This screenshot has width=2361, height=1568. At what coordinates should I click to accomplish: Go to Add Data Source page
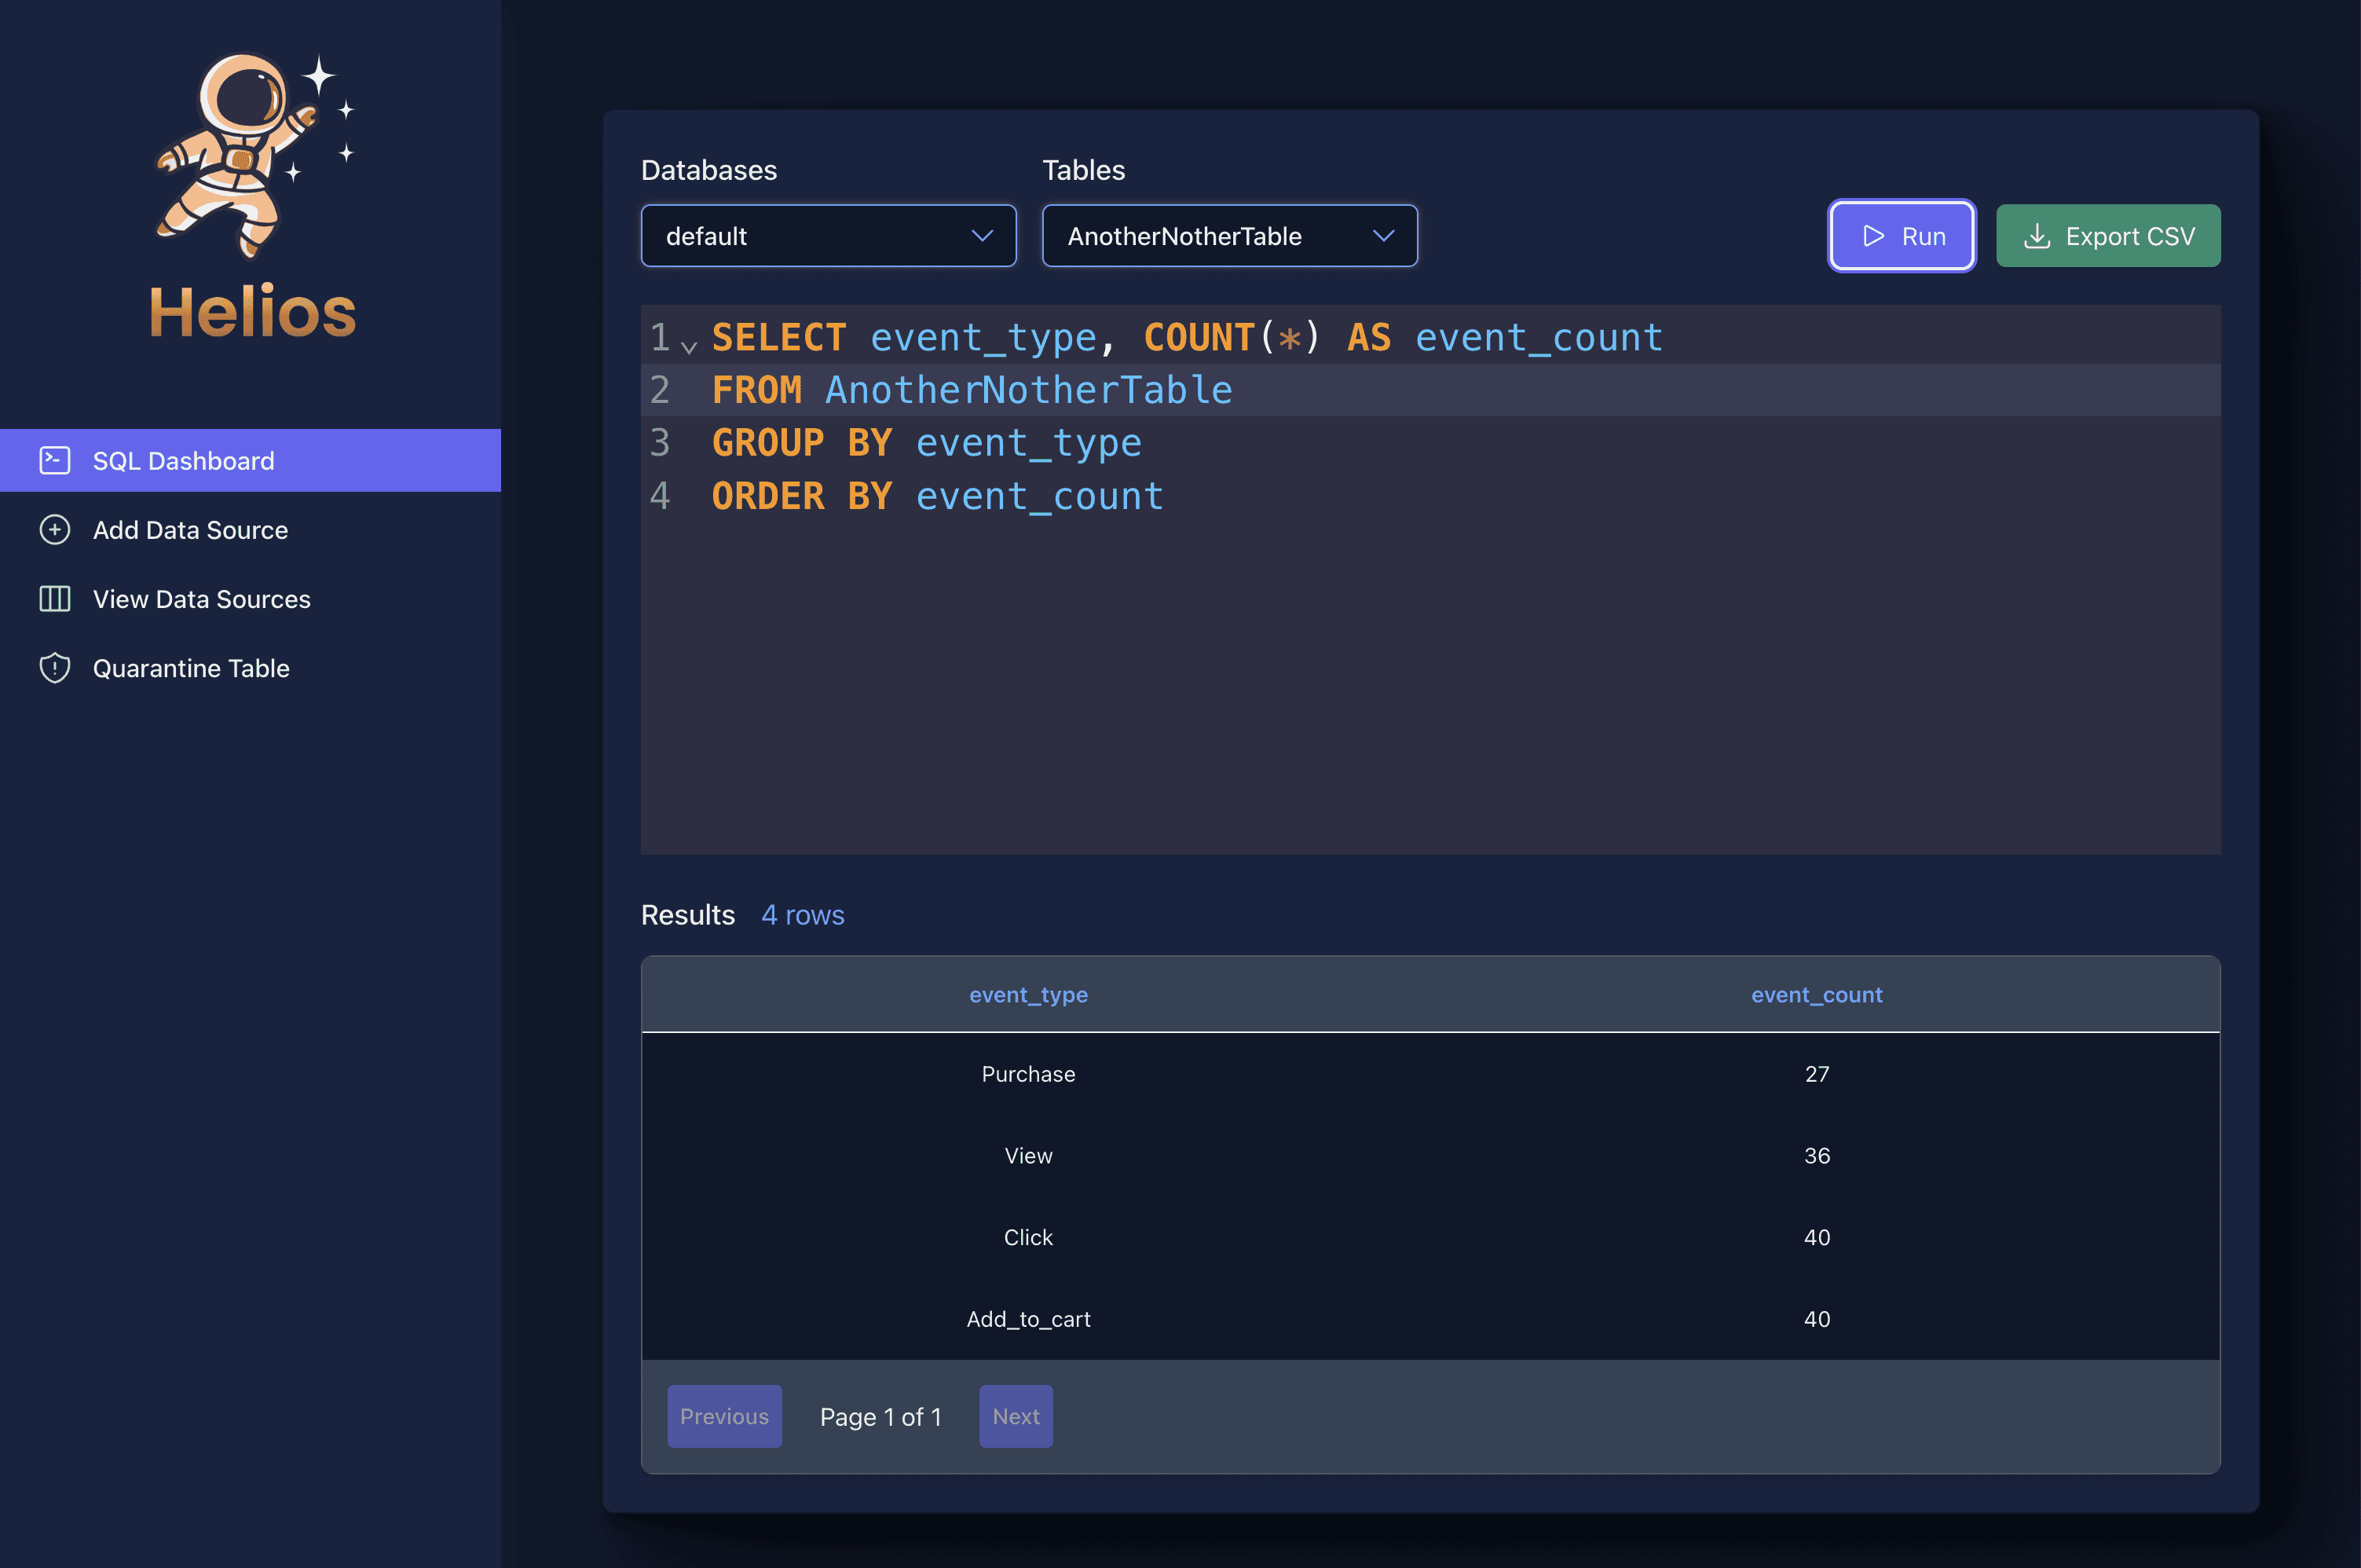point(250,529)
